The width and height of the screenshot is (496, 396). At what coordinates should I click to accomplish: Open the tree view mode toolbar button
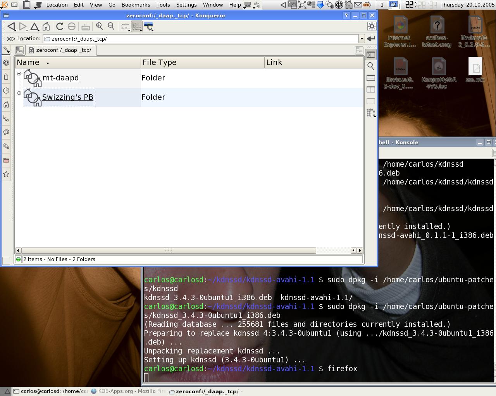coord(125,26)
